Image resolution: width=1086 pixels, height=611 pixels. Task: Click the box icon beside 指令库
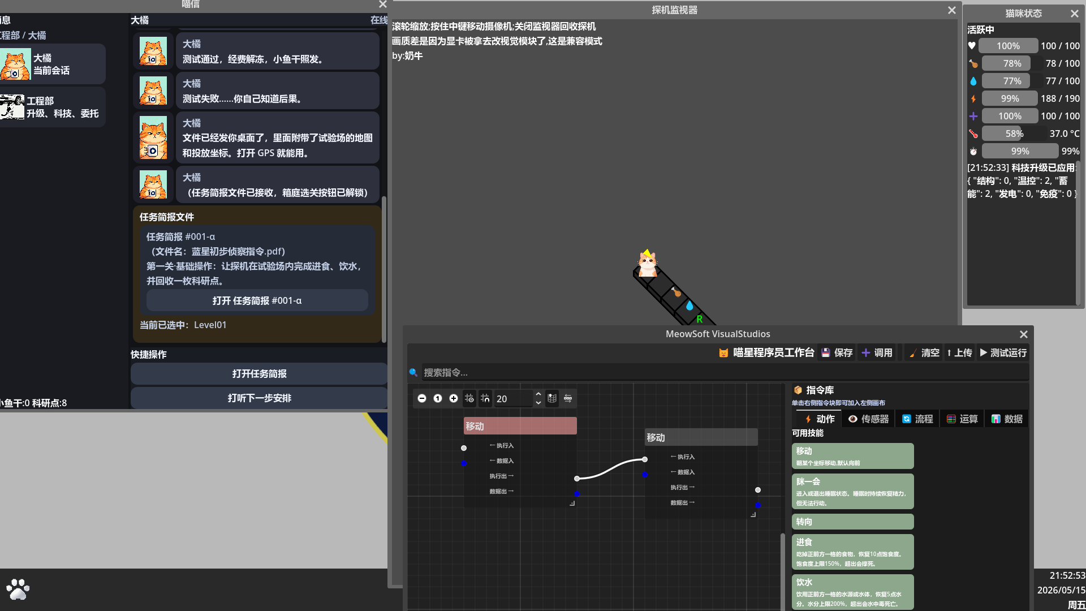click(798, 390)
